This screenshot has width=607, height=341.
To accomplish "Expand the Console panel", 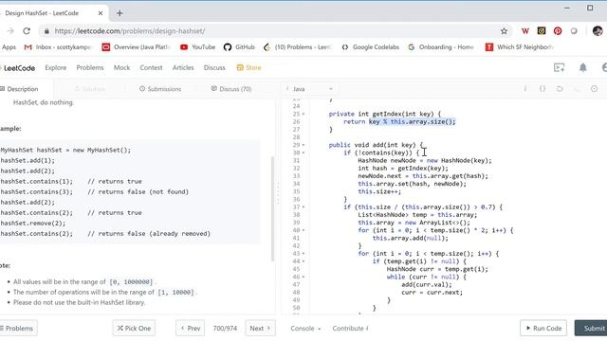I will [305, 329].
